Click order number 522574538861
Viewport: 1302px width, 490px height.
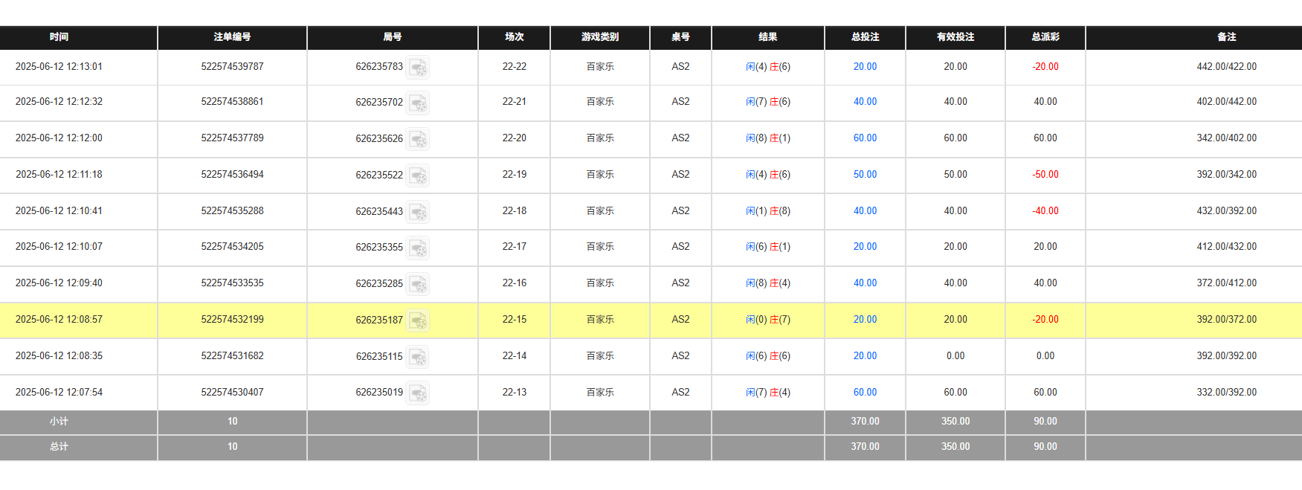coord(232,102)
